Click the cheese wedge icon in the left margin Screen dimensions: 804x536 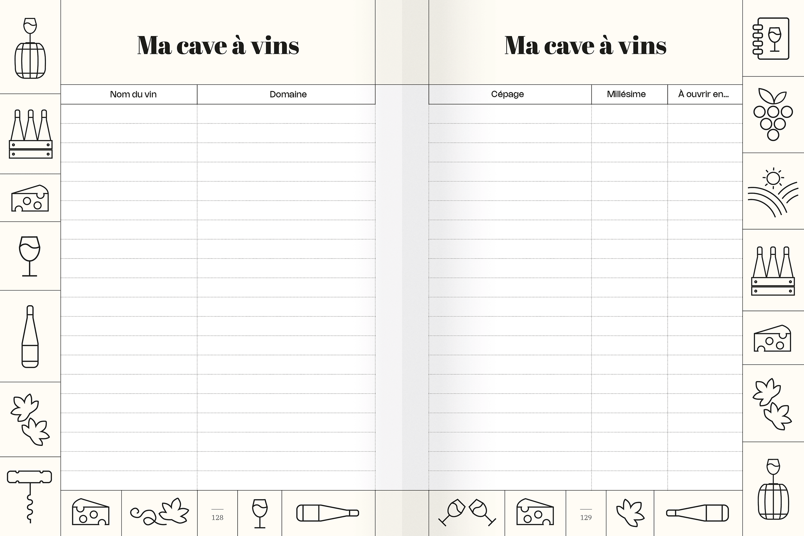[30, 198]
